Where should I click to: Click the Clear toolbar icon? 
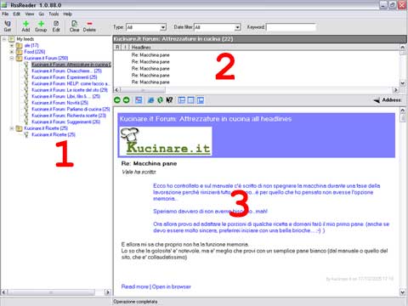pyautogui.click(x=75, y=25)
